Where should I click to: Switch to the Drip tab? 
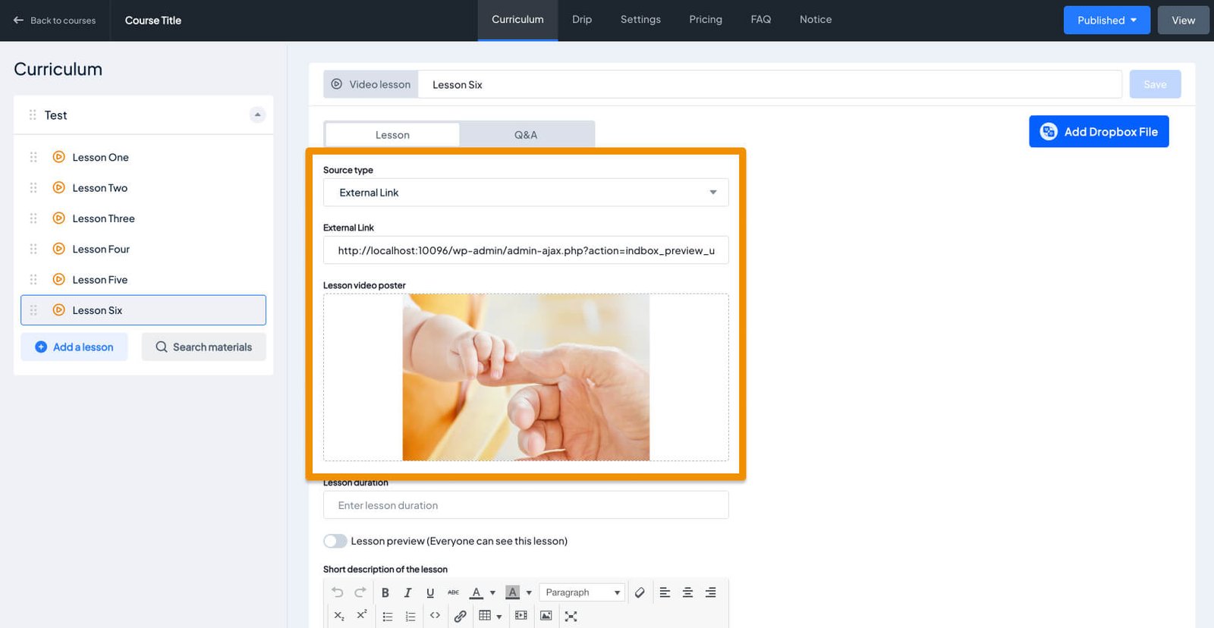(582, 20)
